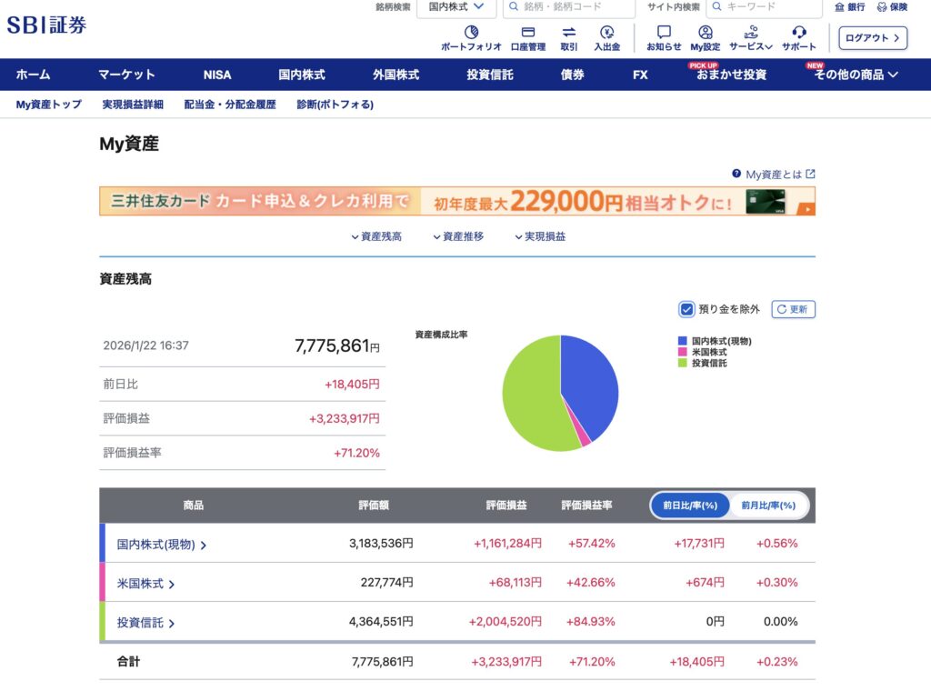Expand the その他の商品 menu

click(856, 75)
